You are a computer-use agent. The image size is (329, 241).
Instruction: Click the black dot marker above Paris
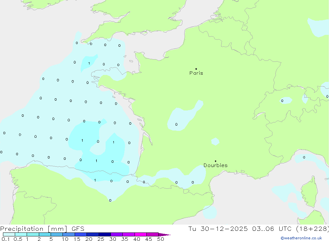(x=196, y=69)
